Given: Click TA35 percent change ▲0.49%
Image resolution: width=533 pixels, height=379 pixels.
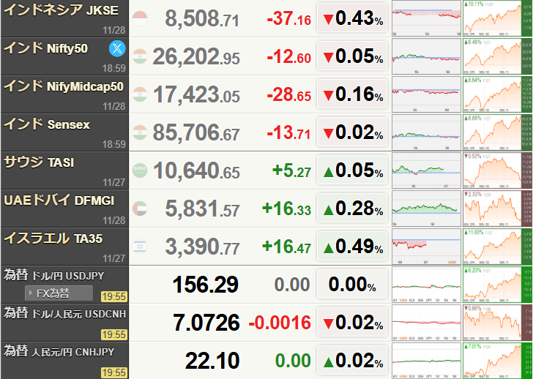Looking at the screenshot, I should point(352,247).
